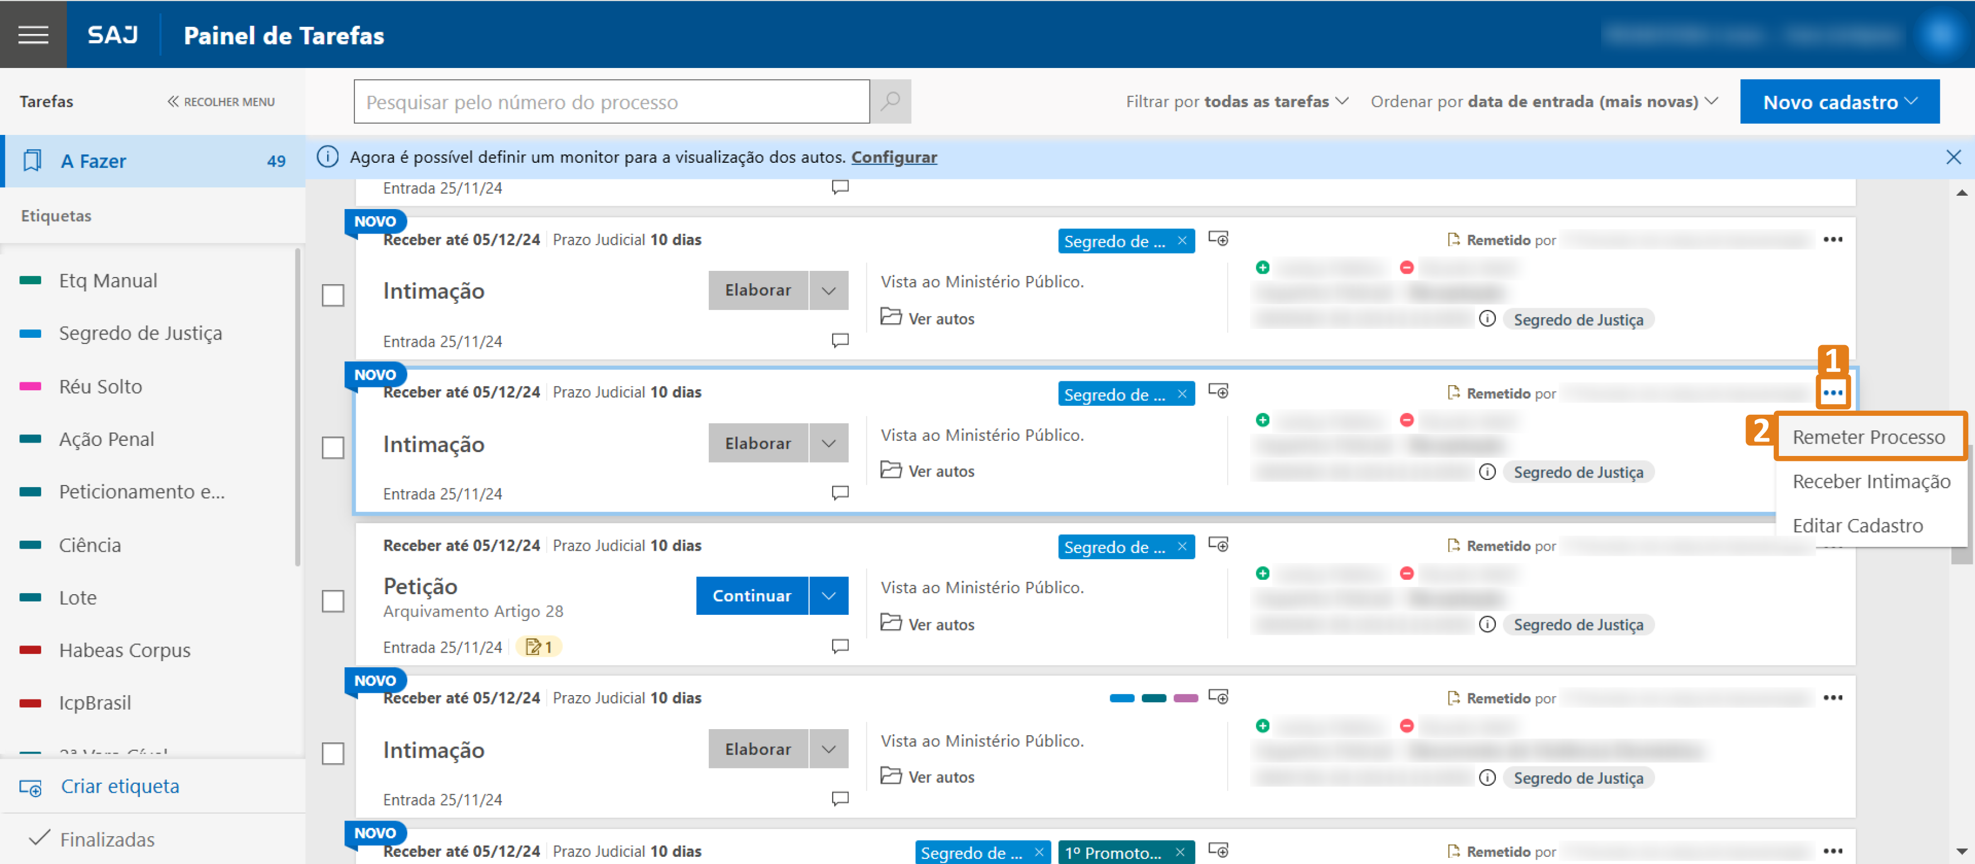Filter by the pink Réu Solto label

coord(100,386)
